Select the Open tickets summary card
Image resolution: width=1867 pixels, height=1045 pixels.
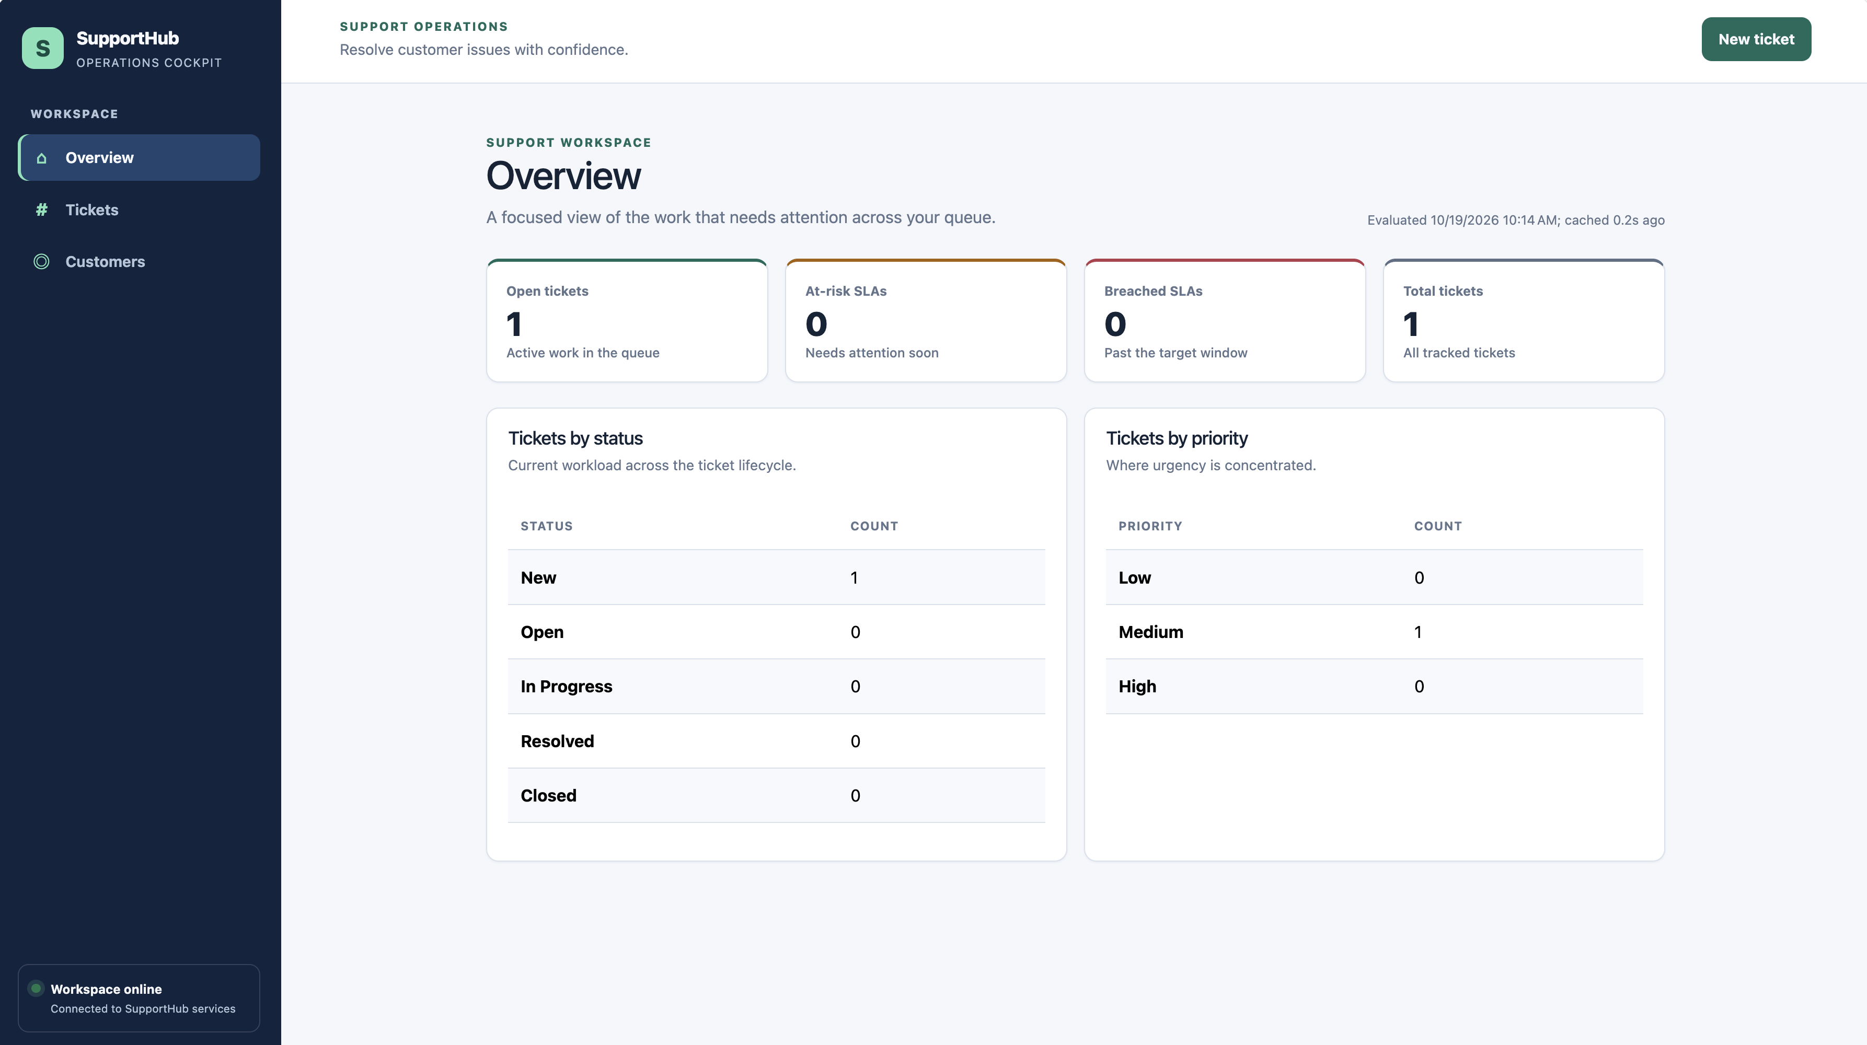click(x=627, y=320)
